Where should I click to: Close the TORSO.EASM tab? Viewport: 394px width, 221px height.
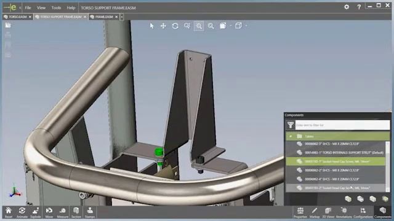pos(30,17)
